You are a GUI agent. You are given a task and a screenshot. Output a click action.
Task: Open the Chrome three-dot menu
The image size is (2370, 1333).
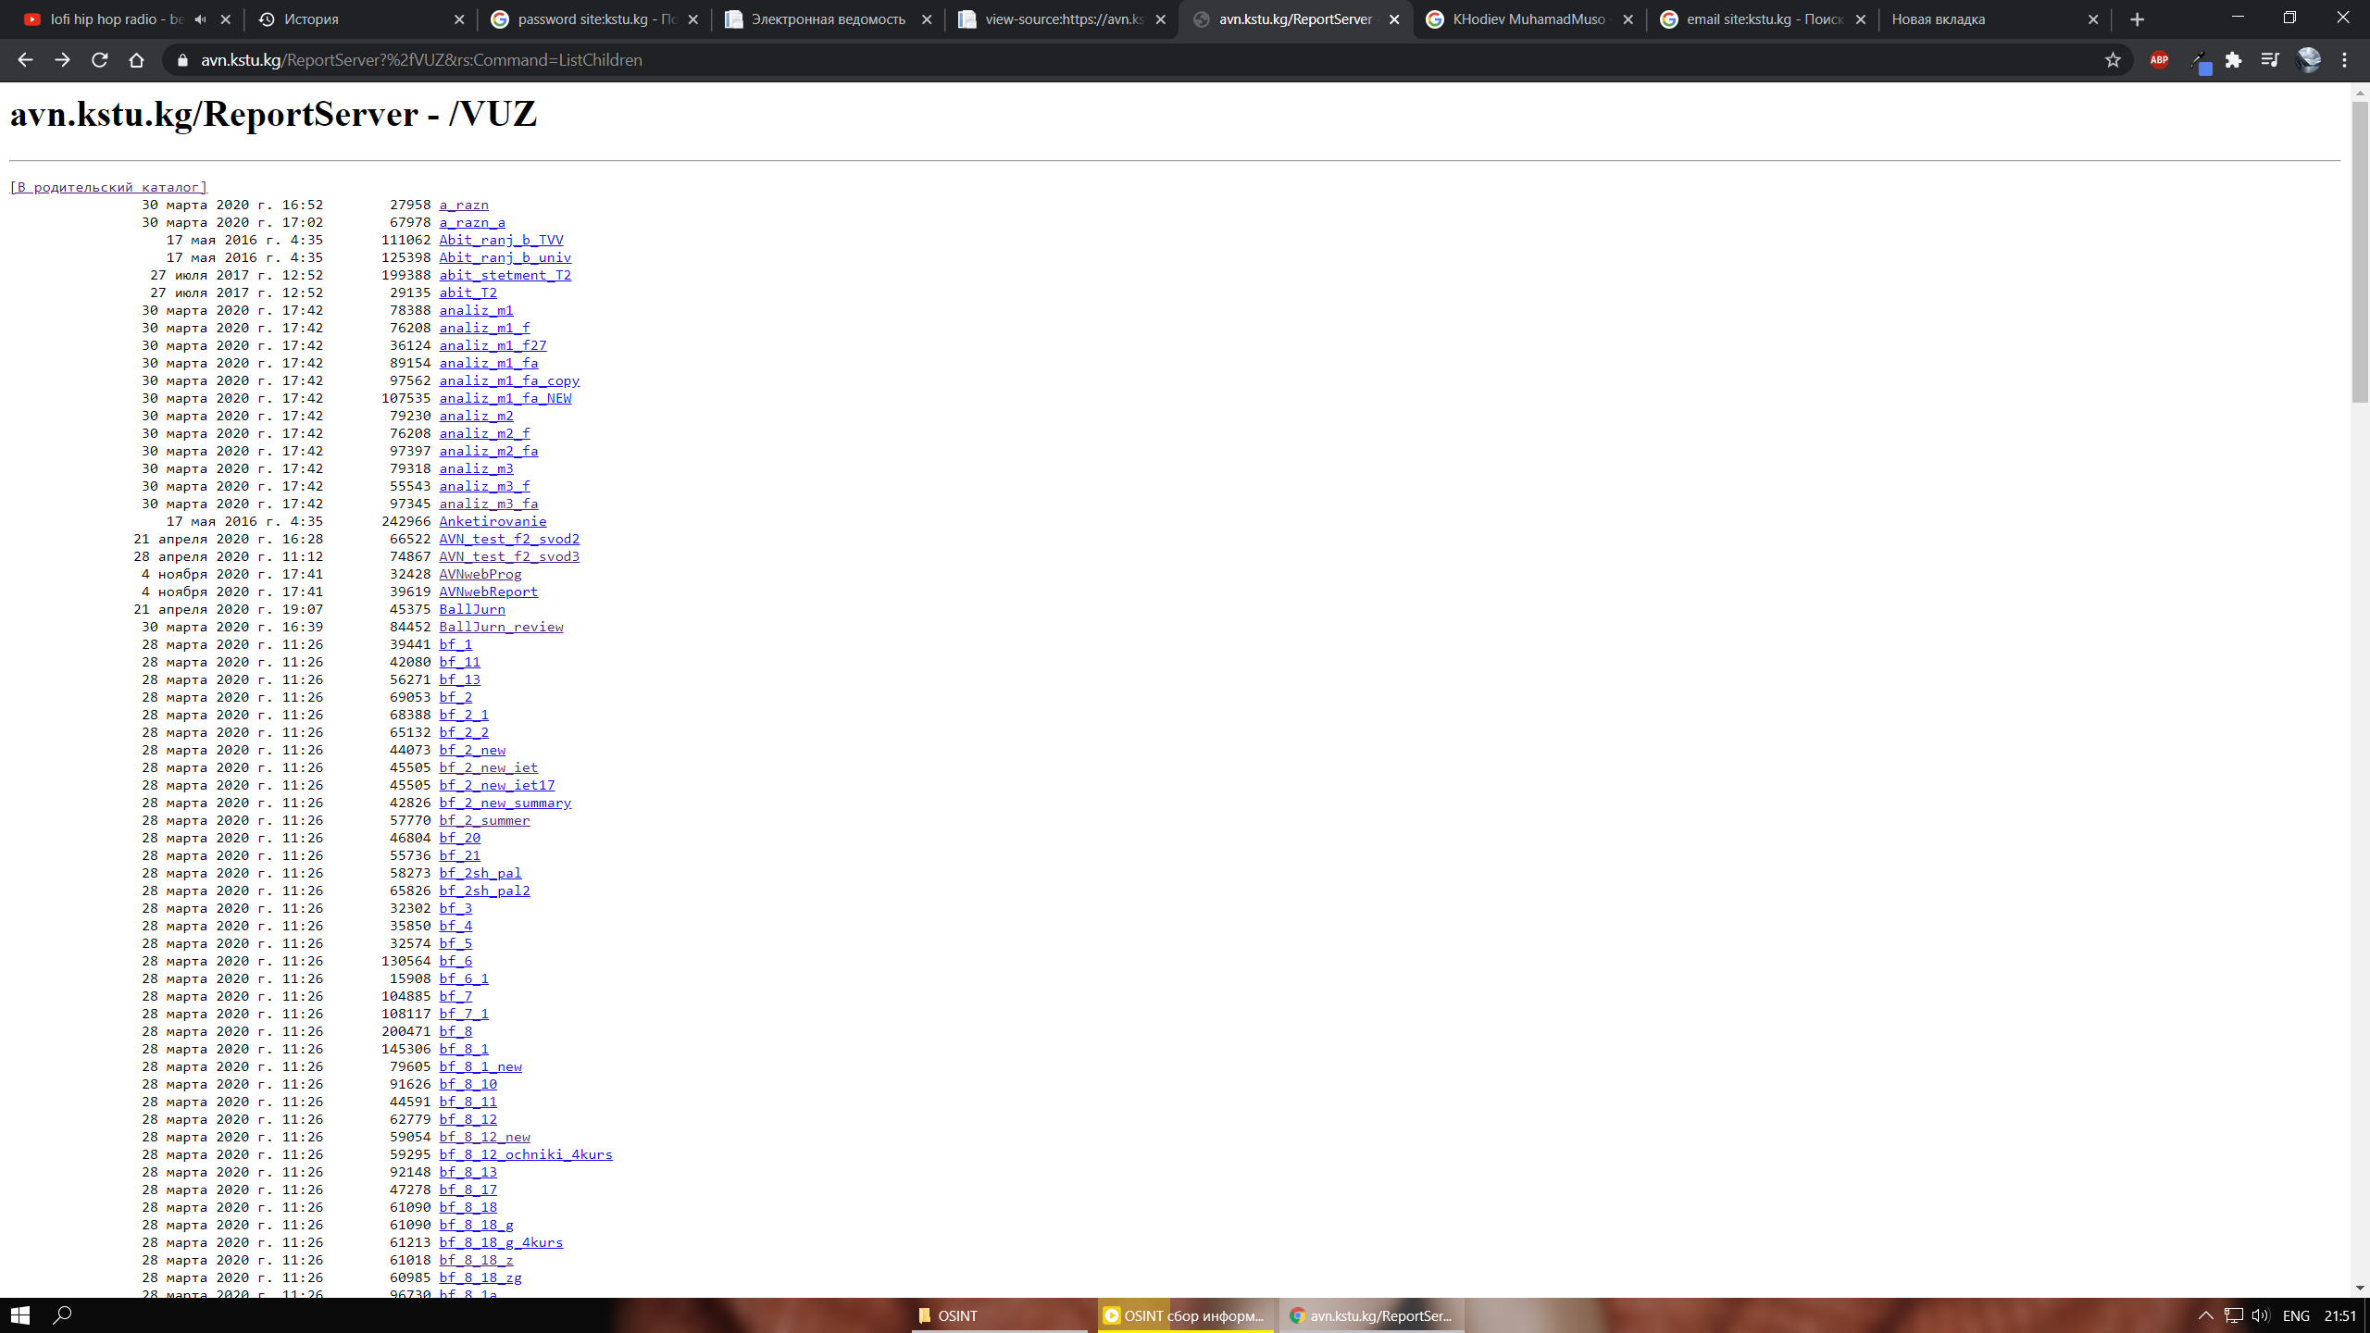(x=2345, y=60)
